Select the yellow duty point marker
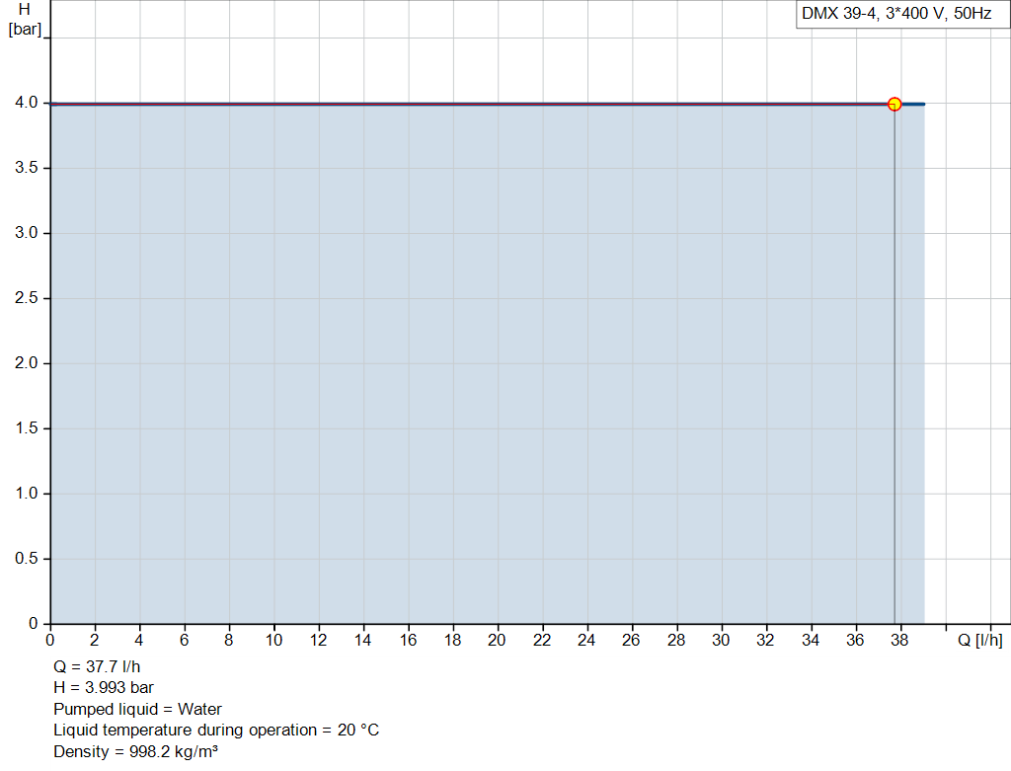Screen dimensions: 1011x771 pyautogui.click(x=894, y=103)
